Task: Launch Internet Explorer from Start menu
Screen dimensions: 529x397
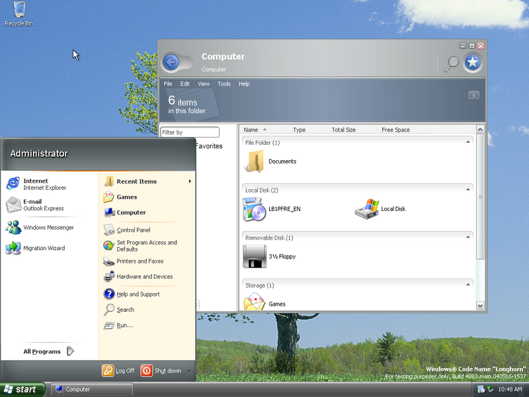Action: [36, 184]
